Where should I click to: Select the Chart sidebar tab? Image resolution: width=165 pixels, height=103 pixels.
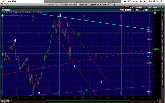click(x=163, y=58)
